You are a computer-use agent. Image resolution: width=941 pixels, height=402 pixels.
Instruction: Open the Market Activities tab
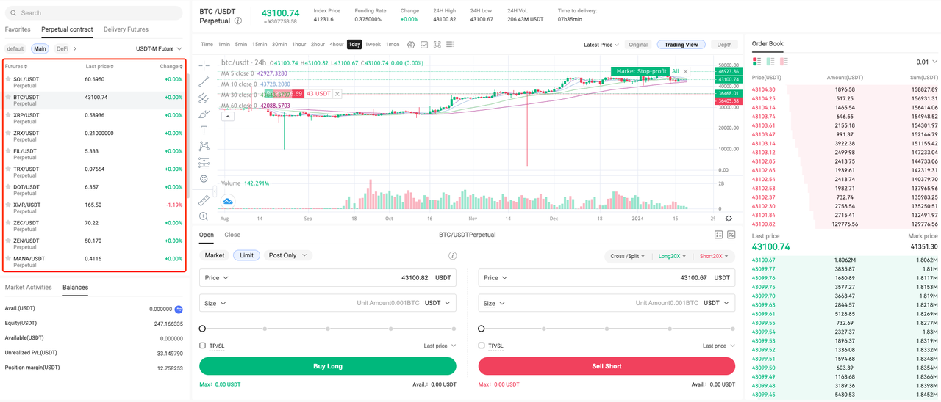click(x=28, y=288)
